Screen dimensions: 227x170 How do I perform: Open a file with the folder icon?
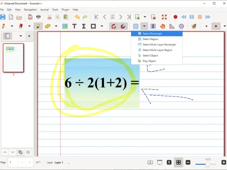pyautogui.click(x=19, y=18)
